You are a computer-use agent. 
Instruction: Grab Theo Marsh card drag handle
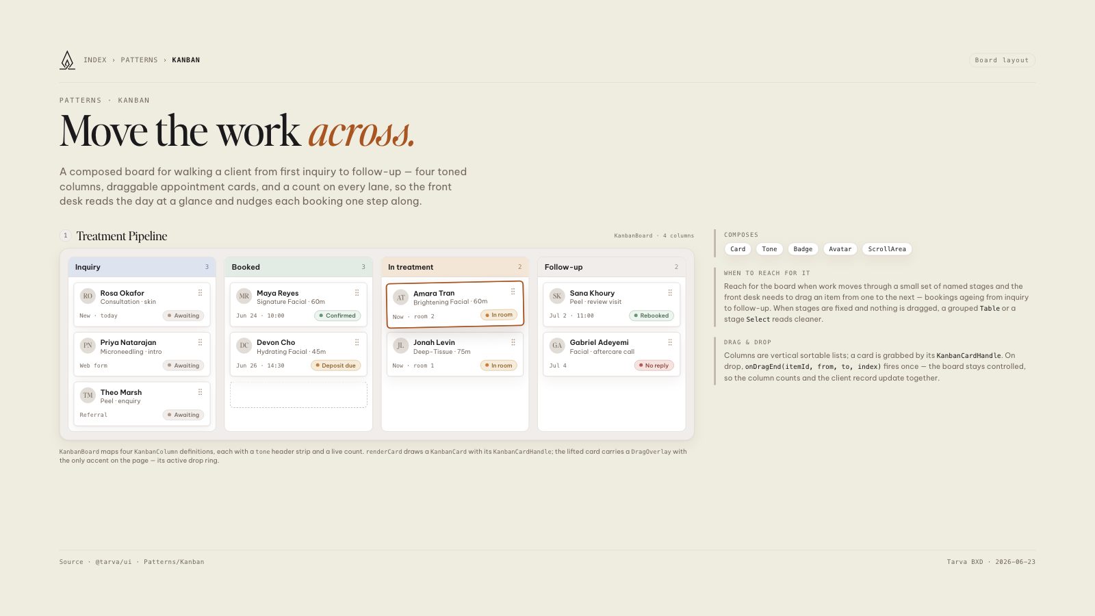[x=200, y=392]
